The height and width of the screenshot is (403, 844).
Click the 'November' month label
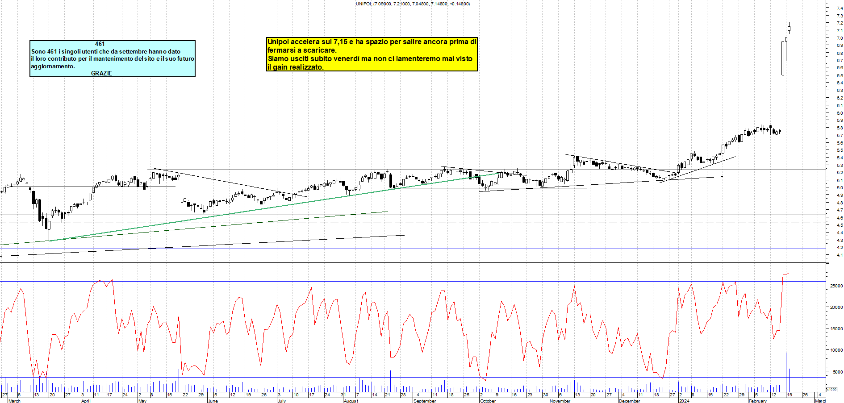(560, 401)
